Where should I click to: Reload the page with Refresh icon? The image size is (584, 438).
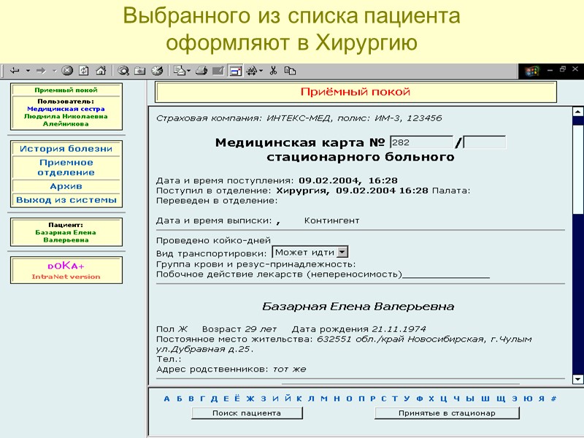pos(84,70)
